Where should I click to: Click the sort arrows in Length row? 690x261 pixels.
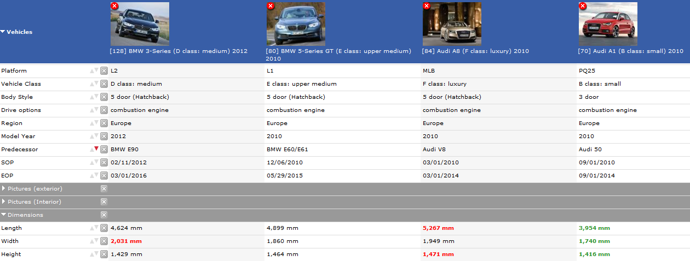[x=94, y=228]
